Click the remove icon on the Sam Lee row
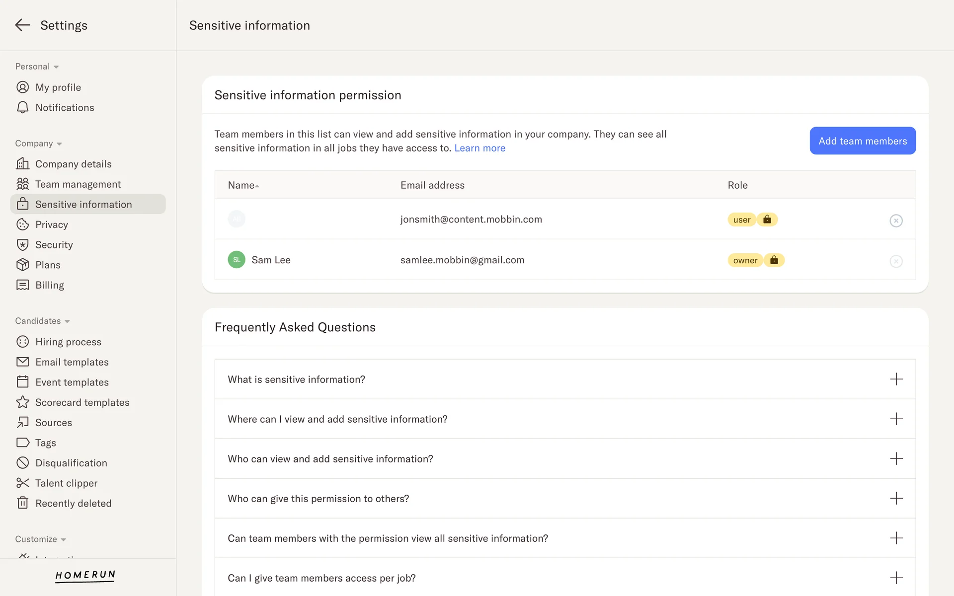 896,261
